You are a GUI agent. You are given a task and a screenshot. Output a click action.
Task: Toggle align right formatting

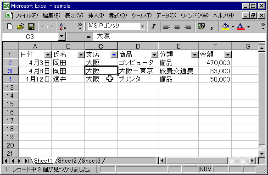(x=188, y=27)
